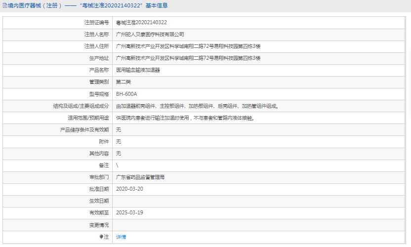This screenshot has width=411, height=247.
Task: Click the 审批部门 label
Action: click(x=99, y=177)
